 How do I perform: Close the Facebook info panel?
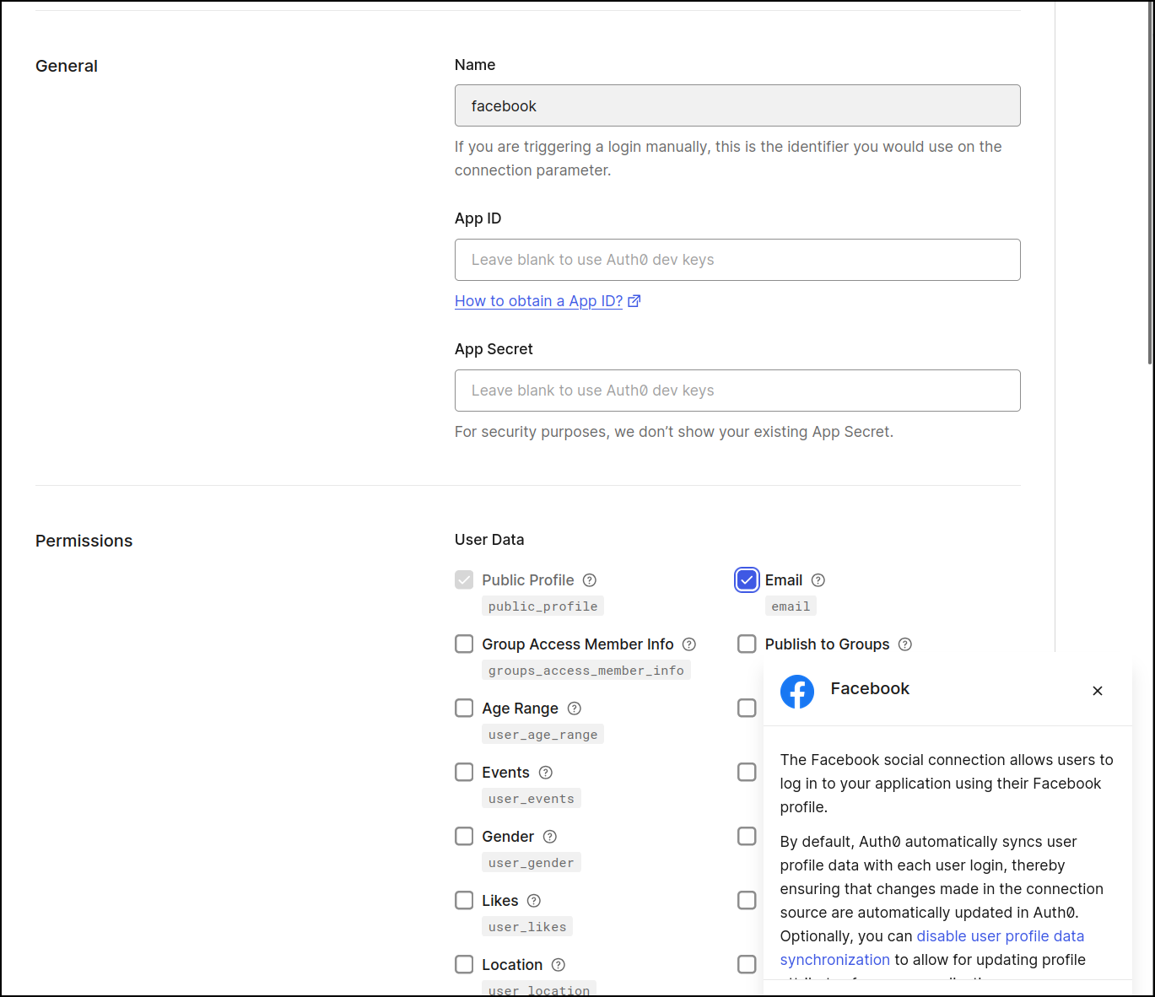click(1098, 691)
